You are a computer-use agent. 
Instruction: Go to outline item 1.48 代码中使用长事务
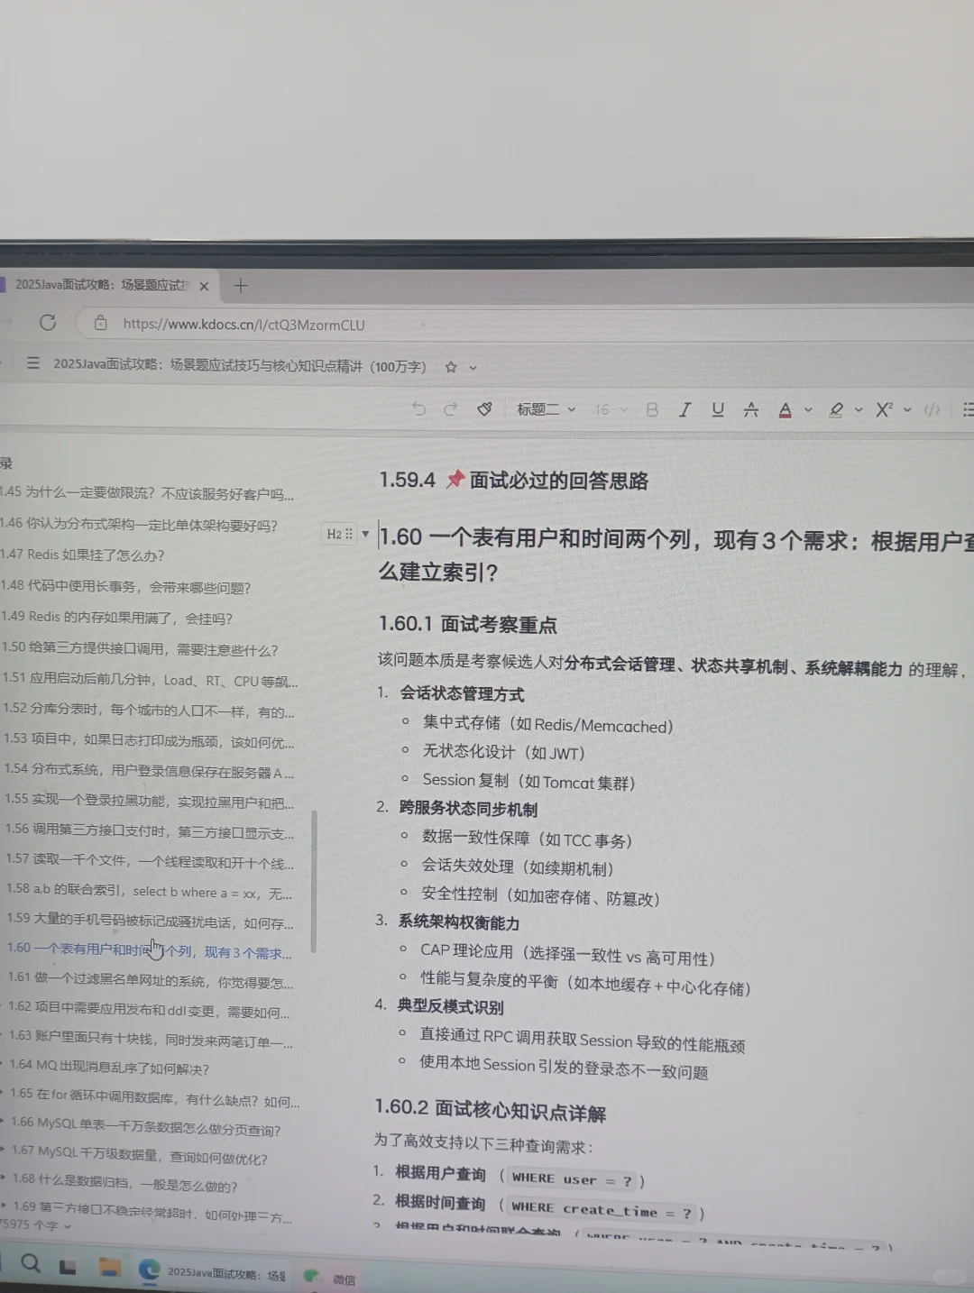pos(125,586)
